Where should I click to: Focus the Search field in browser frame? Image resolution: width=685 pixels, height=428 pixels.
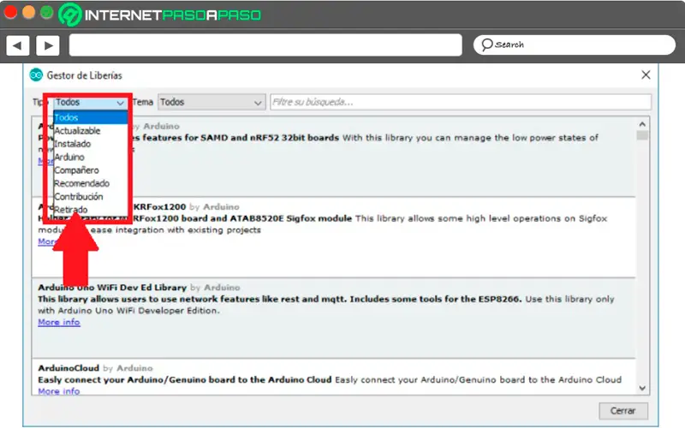tap(575, 45)
